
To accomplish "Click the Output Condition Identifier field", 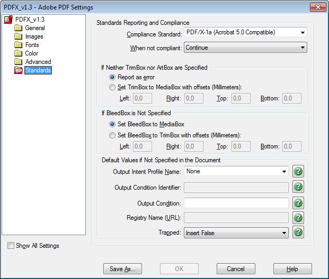I will tap(236, 188).
